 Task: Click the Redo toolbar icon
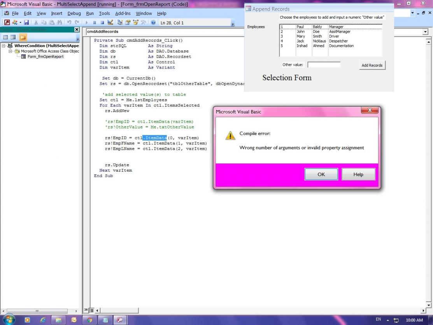click(77, 23)
